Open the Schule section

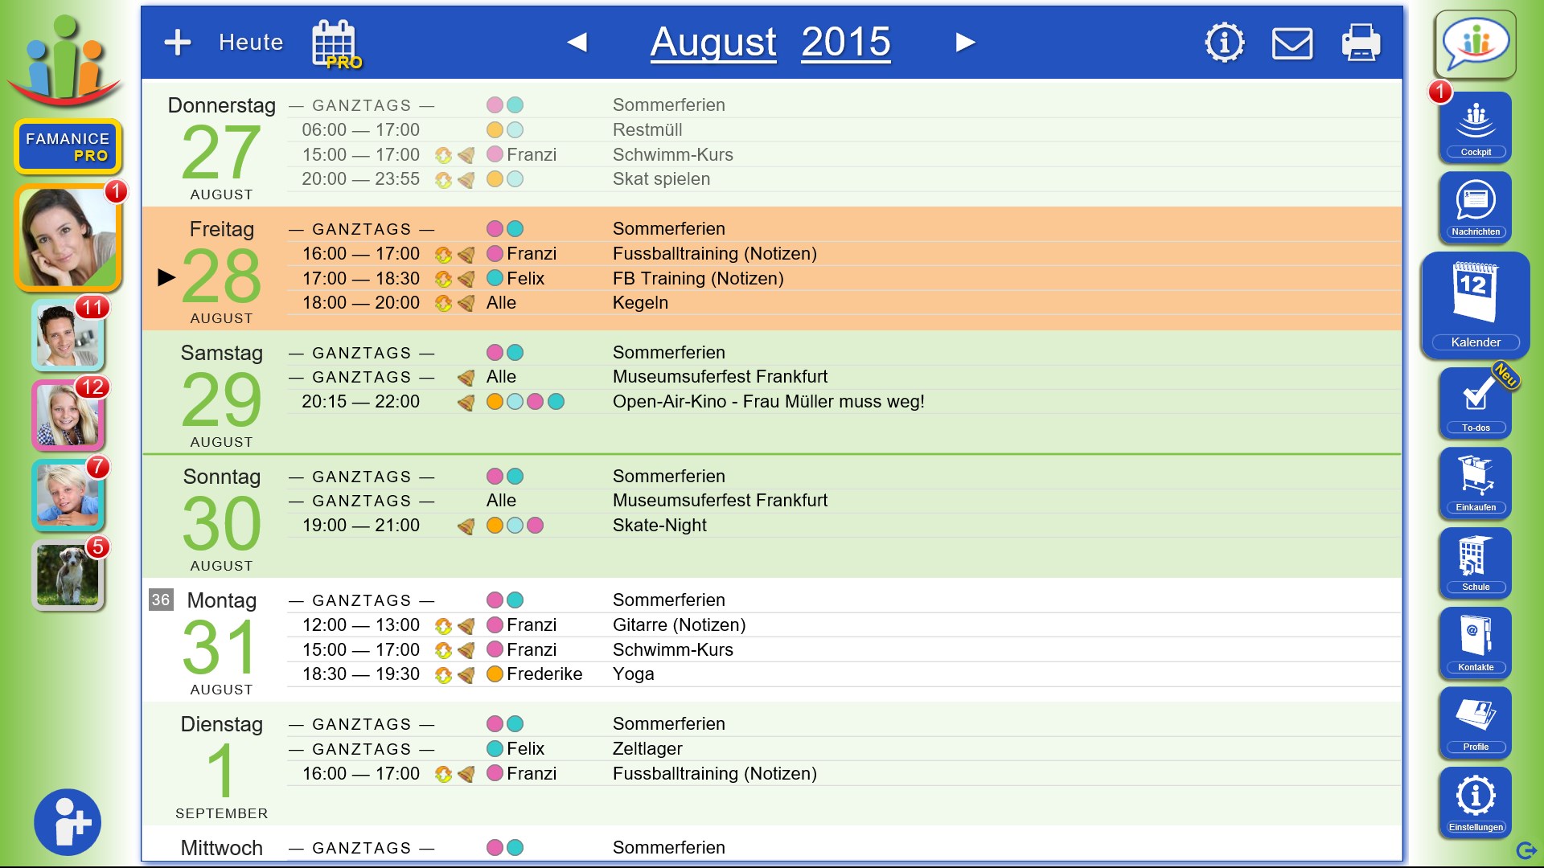tap(1475, 562)
